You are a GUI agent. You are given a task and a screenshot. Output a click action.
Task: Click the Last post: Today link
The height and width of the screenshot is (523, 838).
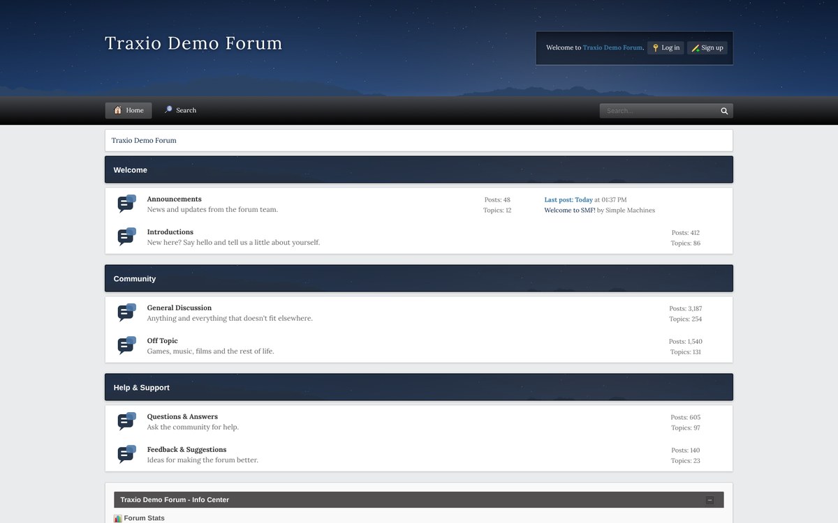pyautogui.click(x=568, y=199)
